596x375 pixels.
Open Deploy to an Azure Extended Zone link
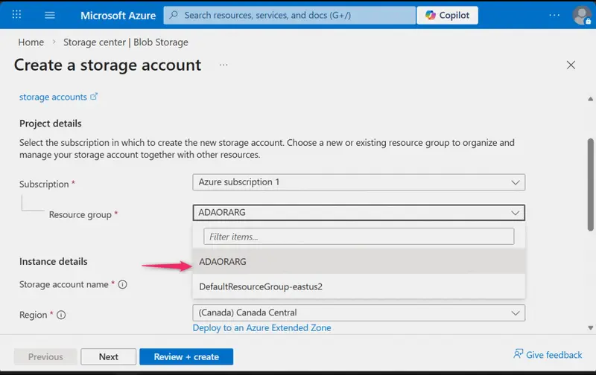pos(262,327)
